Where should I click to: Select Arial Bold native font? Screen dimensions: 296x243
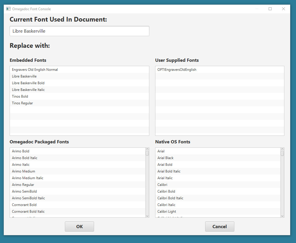coord(218,165)
